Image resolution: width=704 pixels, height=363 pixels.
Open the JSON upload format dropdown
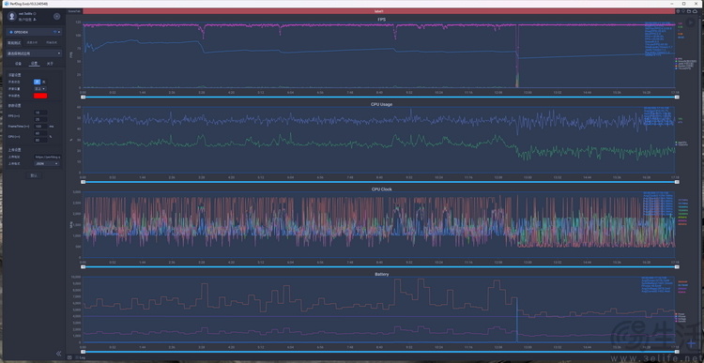[47, 164]
